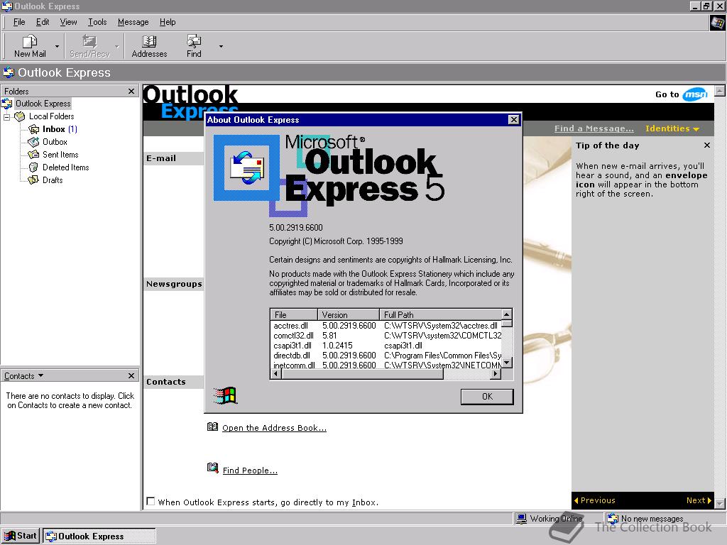Click the Full Path column header
Image resolution: width=727 pixels, height=545 pixels.
[x=440, y=314]
